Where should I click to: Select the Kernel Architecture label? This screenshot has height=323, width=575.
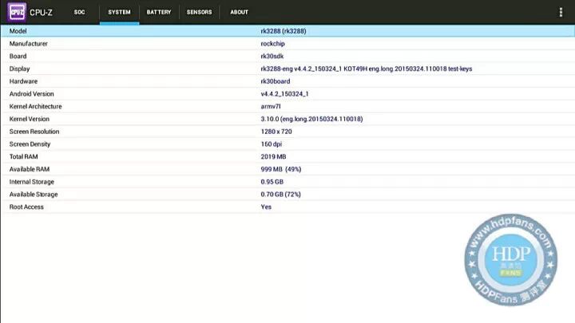[36, 106]
